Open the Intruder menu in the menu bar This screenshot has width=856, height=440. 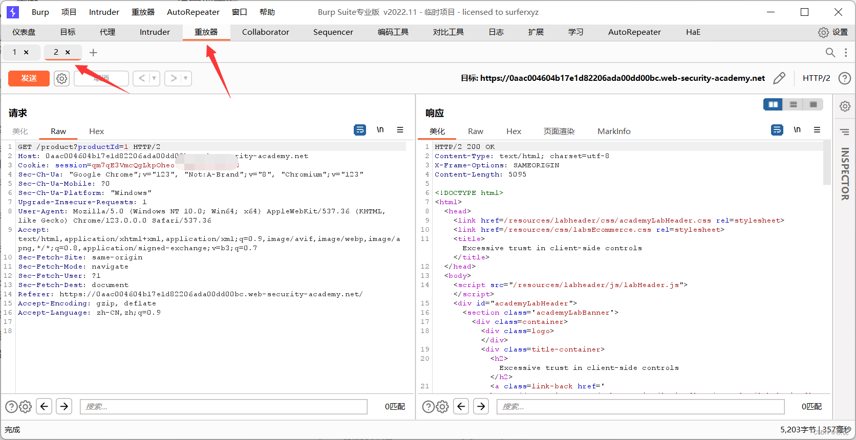click(104, 12)
